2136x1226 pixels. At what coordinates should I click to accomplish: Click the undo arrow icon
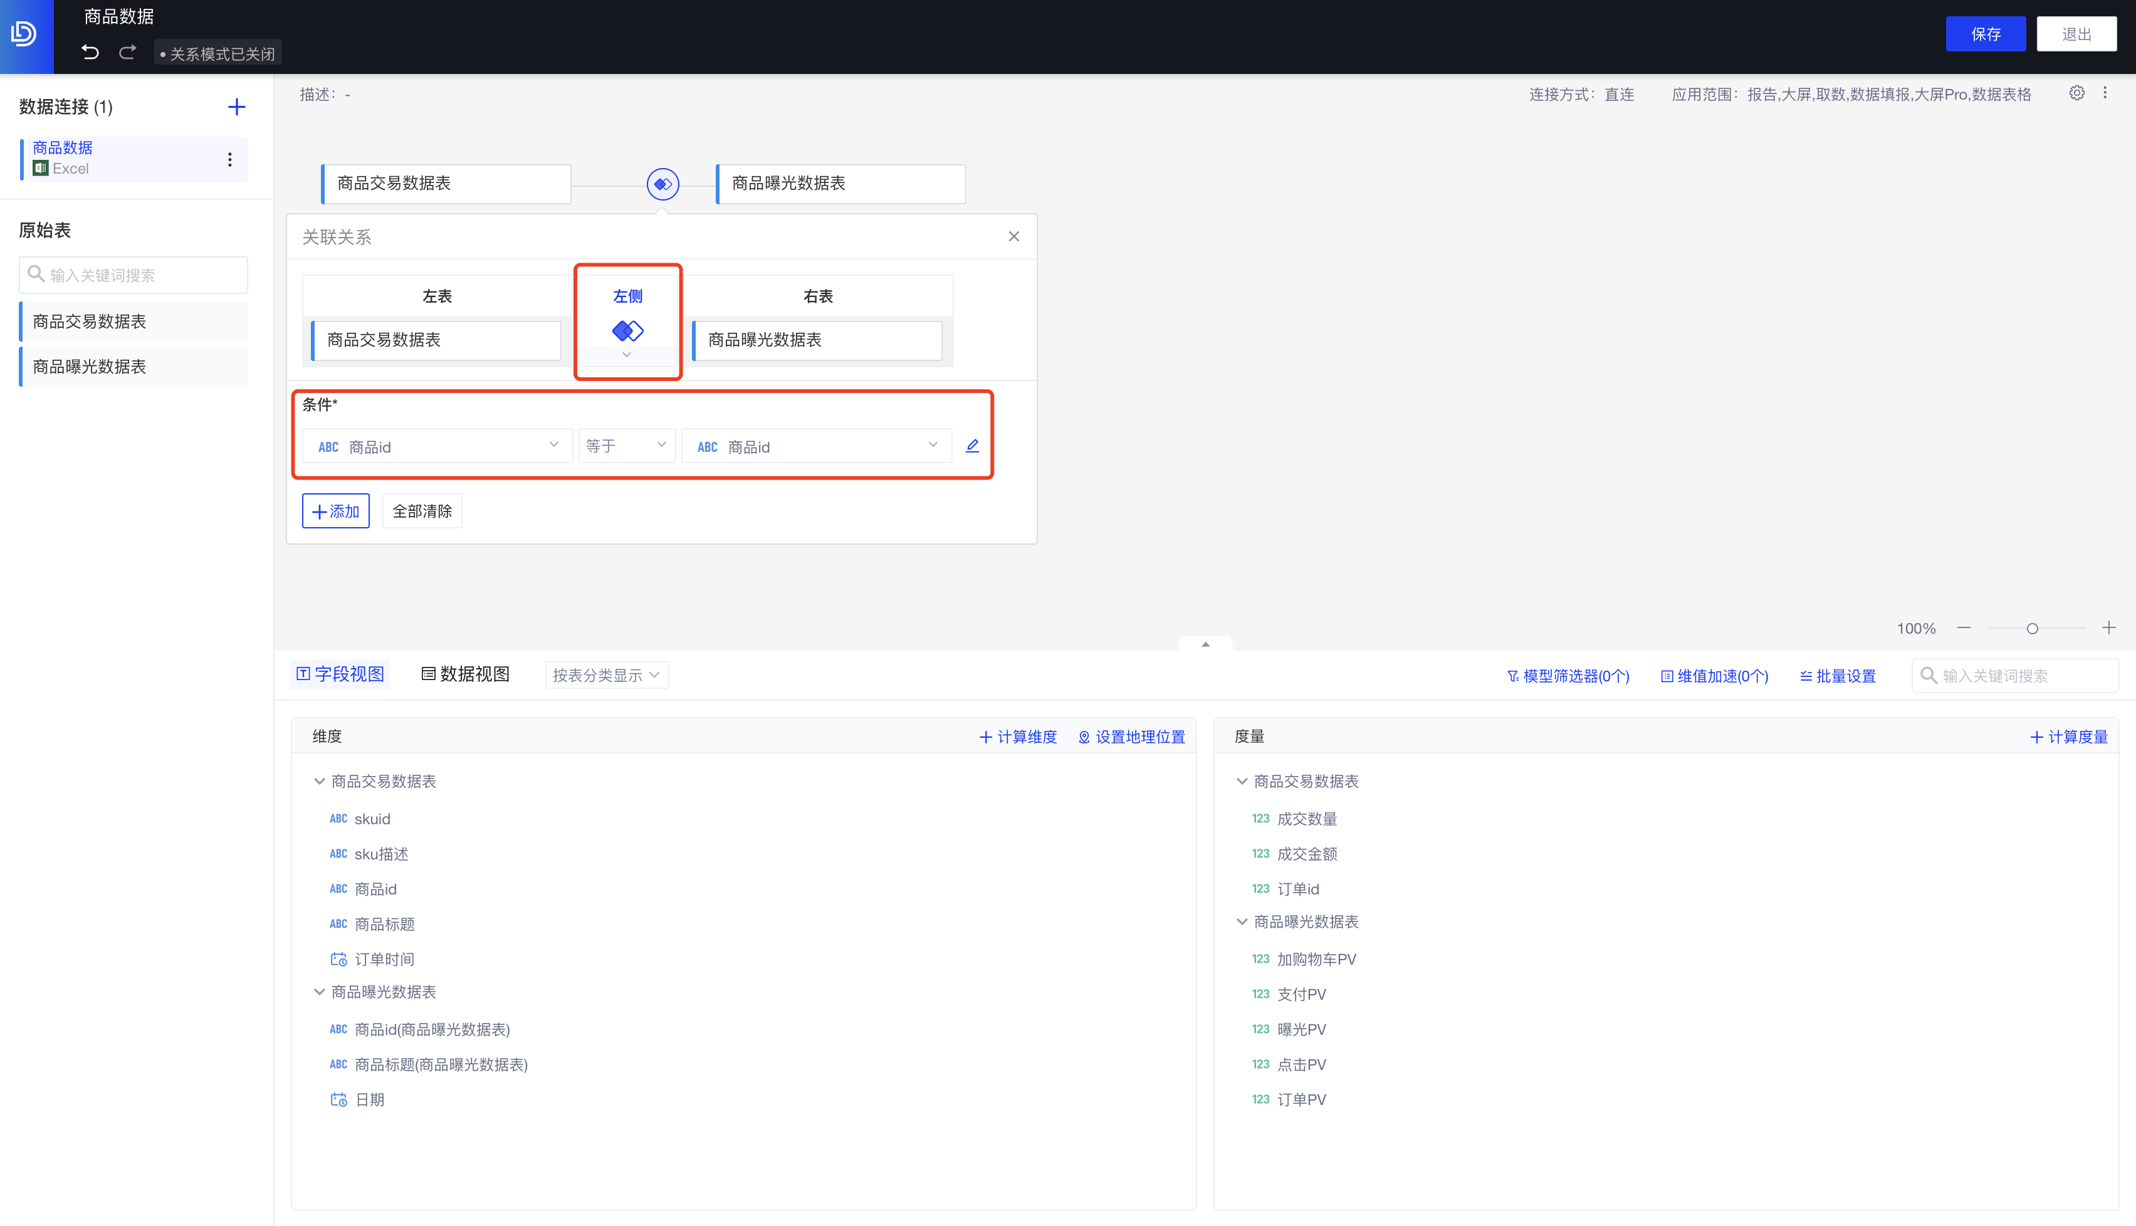(x=90, y=52)
